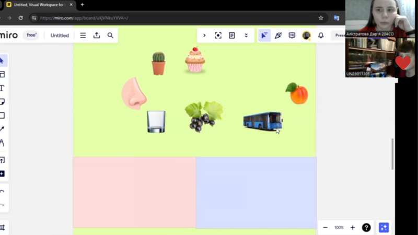Screen dimensions: 418x235
Task: Pick the Connection line arrow tool
Action: click(x=2, y=129)
